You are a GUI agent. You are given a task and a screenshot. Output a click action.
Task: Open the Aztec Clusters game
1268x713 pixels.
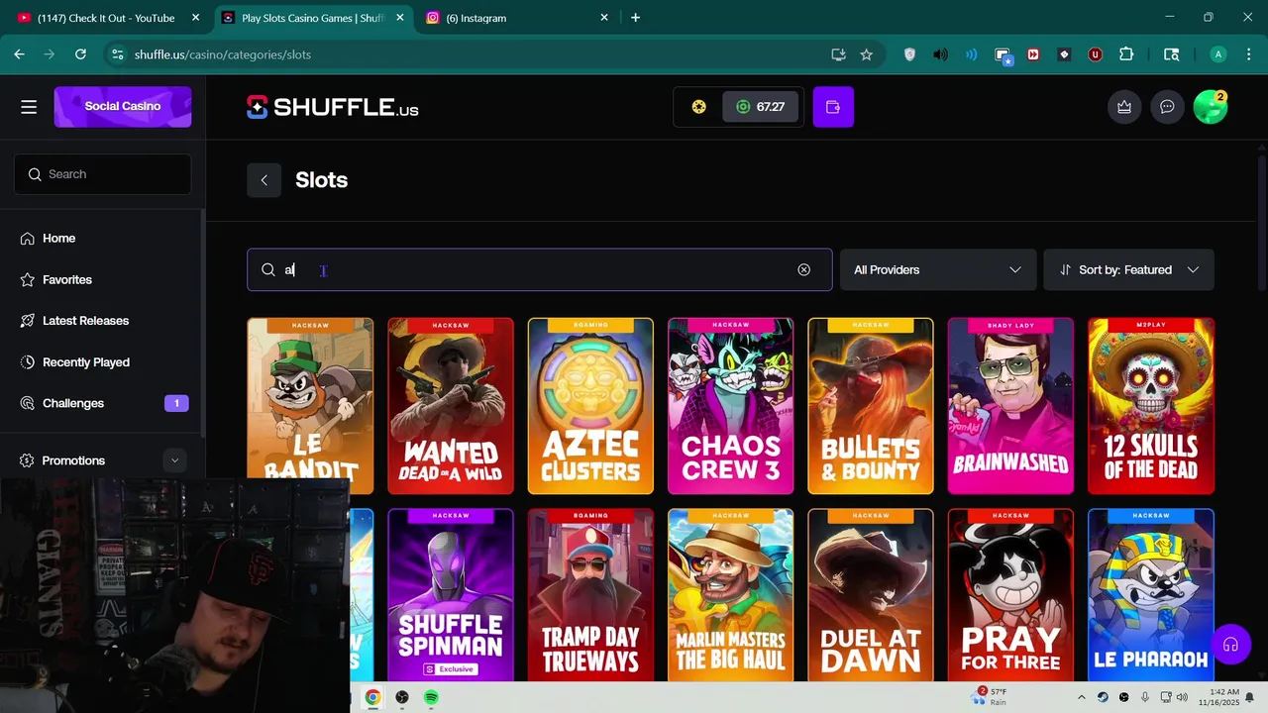coord(590,406)
